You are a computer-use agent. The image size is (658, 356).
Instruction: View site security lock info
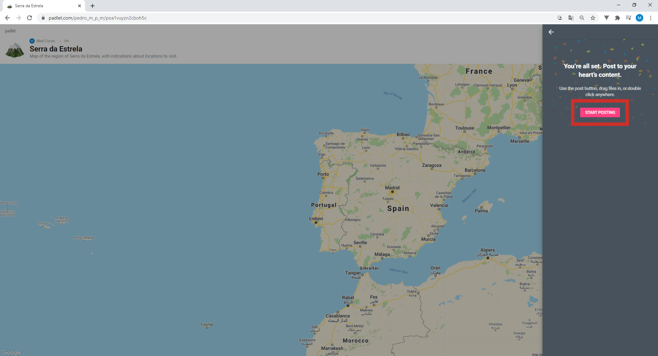coord(43,18)
